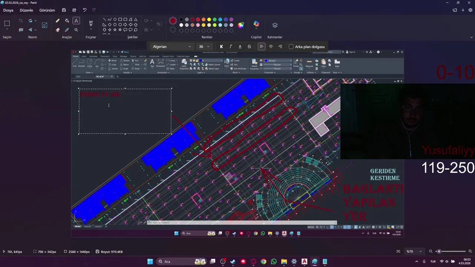475x267 pixels.
Task: Click the TUR language indicator
Action: pyautogui.click(x=433, y=261)
